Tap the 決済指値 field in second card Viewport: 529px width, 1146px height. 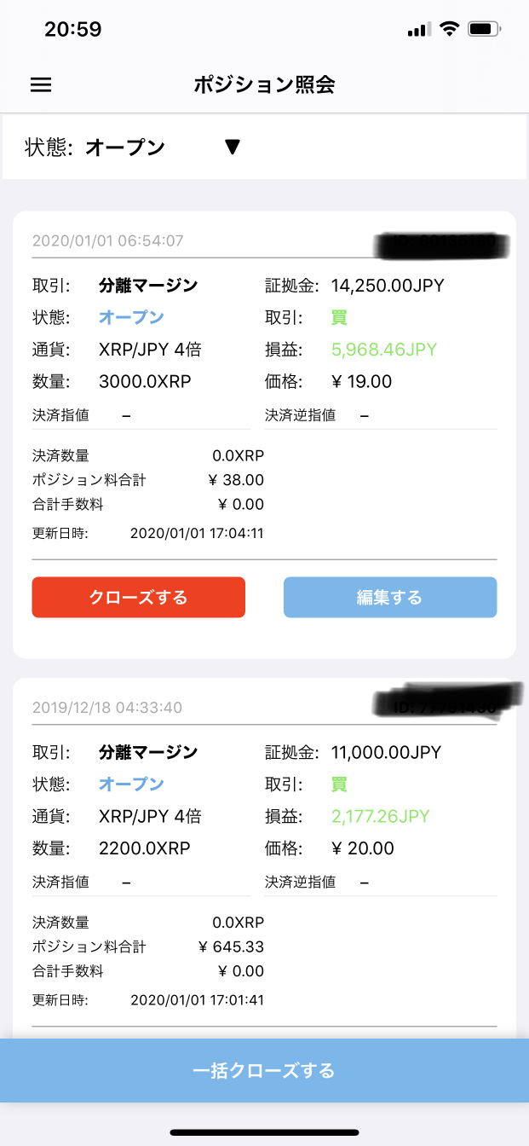[141, 883]
